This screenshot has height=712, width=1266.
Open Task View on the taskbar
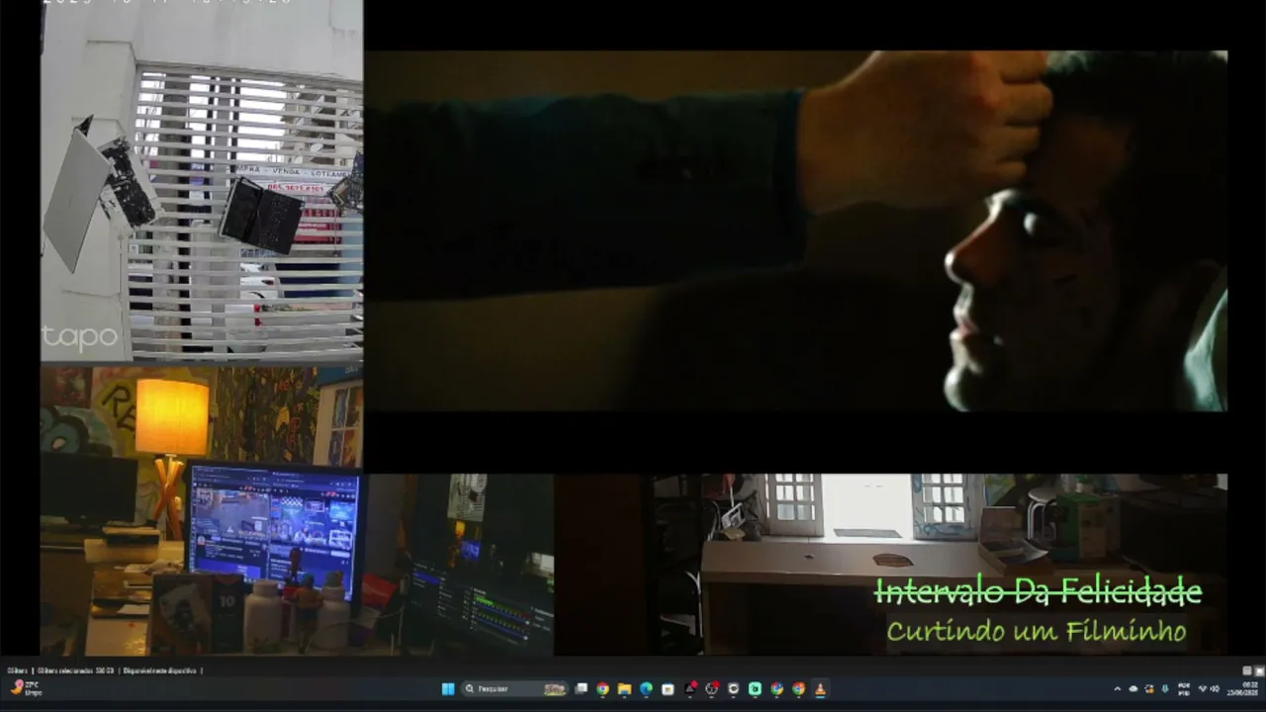582,689
